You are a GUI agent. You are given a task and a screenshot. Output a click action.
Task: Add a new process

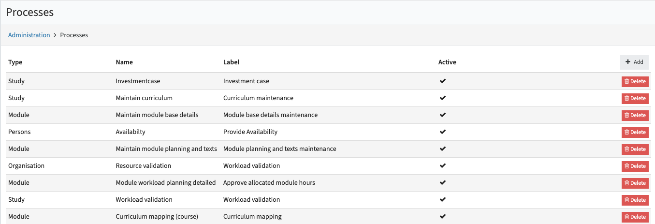tap(634, 62)
